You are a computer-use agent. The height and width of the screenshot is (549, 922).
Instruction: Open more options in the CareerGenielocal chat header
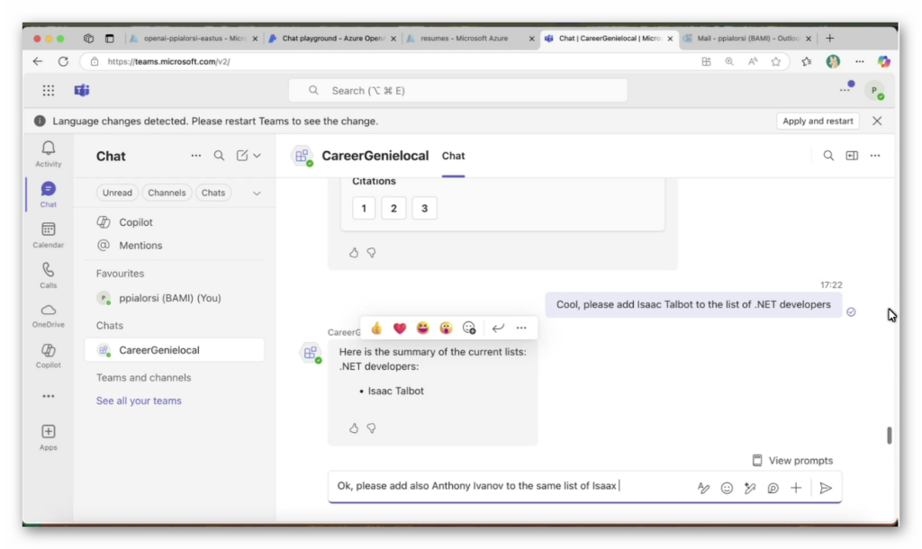click(x=875, y=156)
